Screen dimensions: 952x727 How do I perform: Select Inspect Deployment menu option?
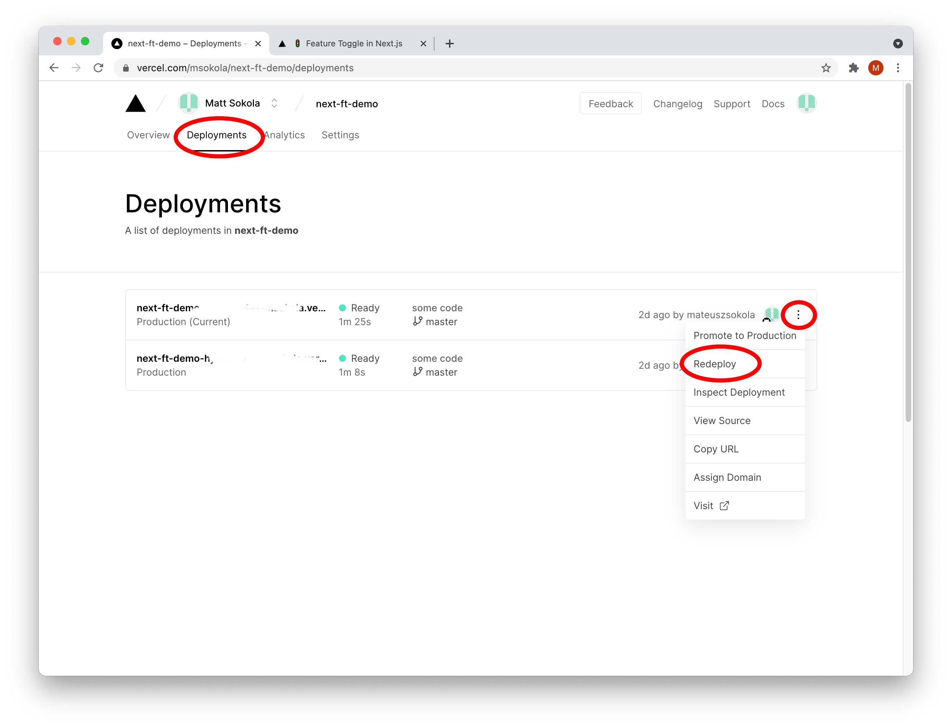coord(745,392)
